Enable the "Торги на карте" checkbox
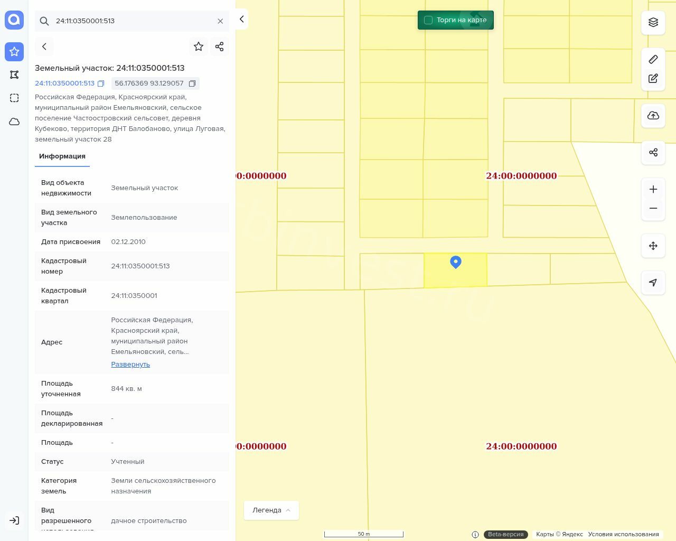 coord(428,20)
